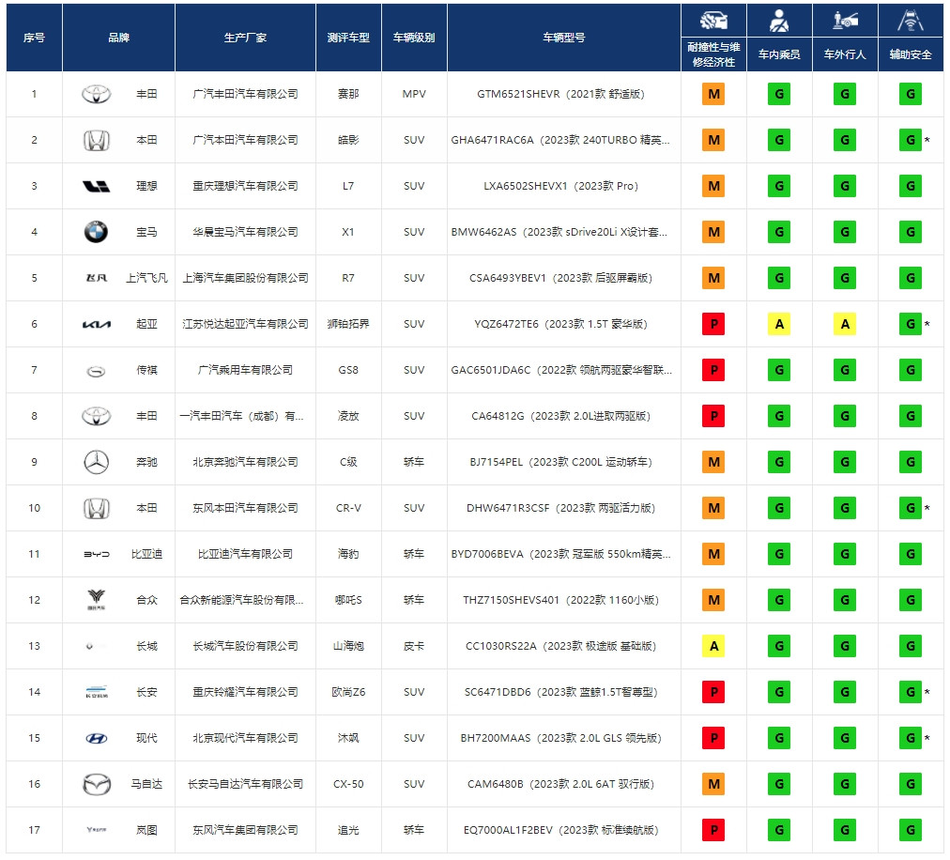Click the 岚图 Voyah logo
Screen dimensions: 950x860
point(97,830)
